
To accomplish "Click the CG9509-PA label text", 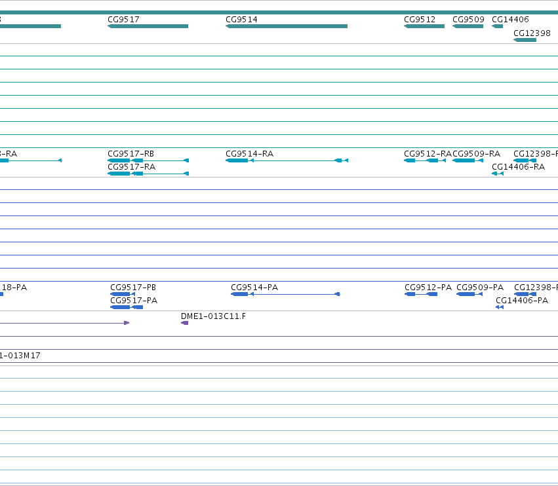I will click(x=480, y=288).
